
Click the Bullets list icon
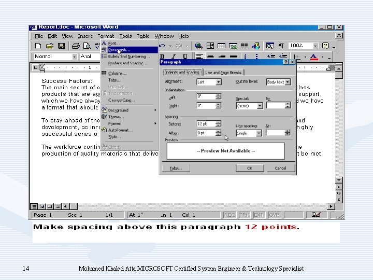click(x=256, y=57)
